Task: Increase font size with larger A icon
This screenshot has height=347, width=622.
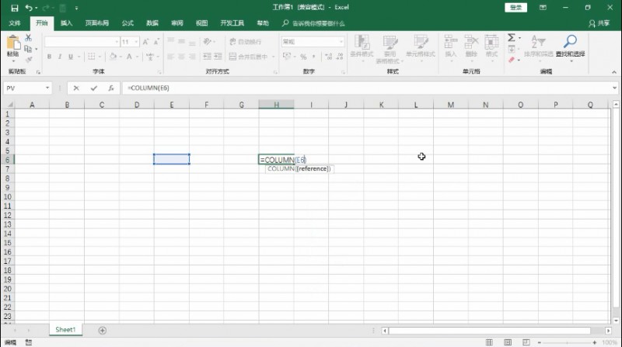Action: click(x=145, y=42)
